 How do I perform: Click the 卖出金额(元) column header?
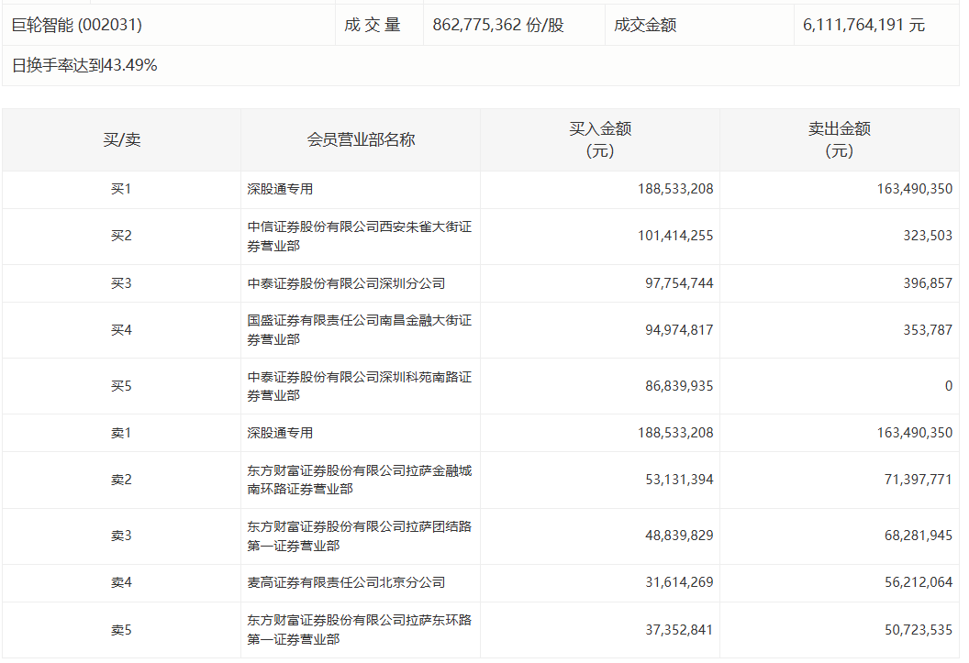click(x=840, y=139)
